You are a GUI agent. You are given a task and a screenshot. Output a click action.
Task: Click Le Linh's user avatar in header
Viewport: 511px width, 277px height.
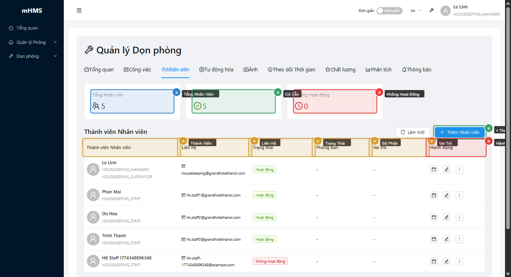click(x=445, y=11)
